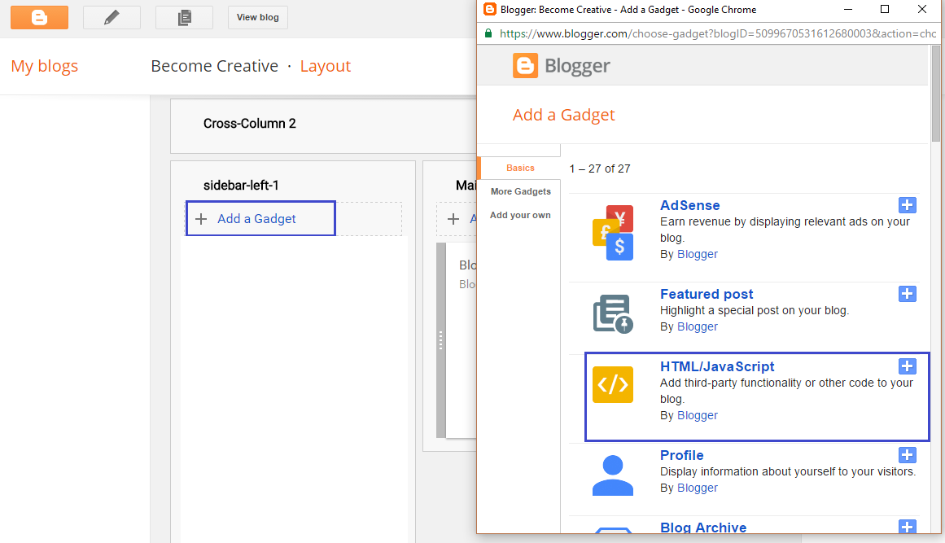Screen dimensions: 945x543
Task: Open the Featured post title link
Action: (x=707, y=294)
